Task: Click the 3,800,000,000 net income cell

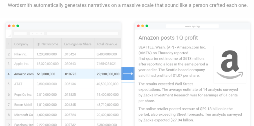Action: click(48, 84)
